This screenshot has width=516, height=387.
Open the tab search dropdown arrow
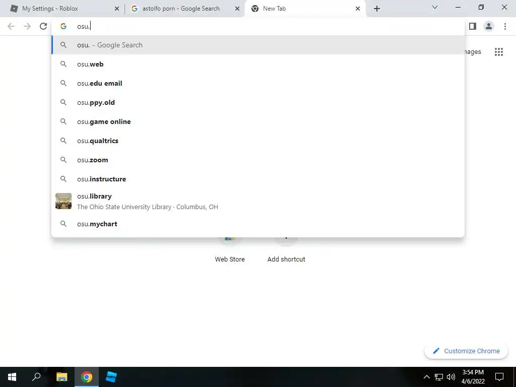pyautogui.click(x=435, y=7)
